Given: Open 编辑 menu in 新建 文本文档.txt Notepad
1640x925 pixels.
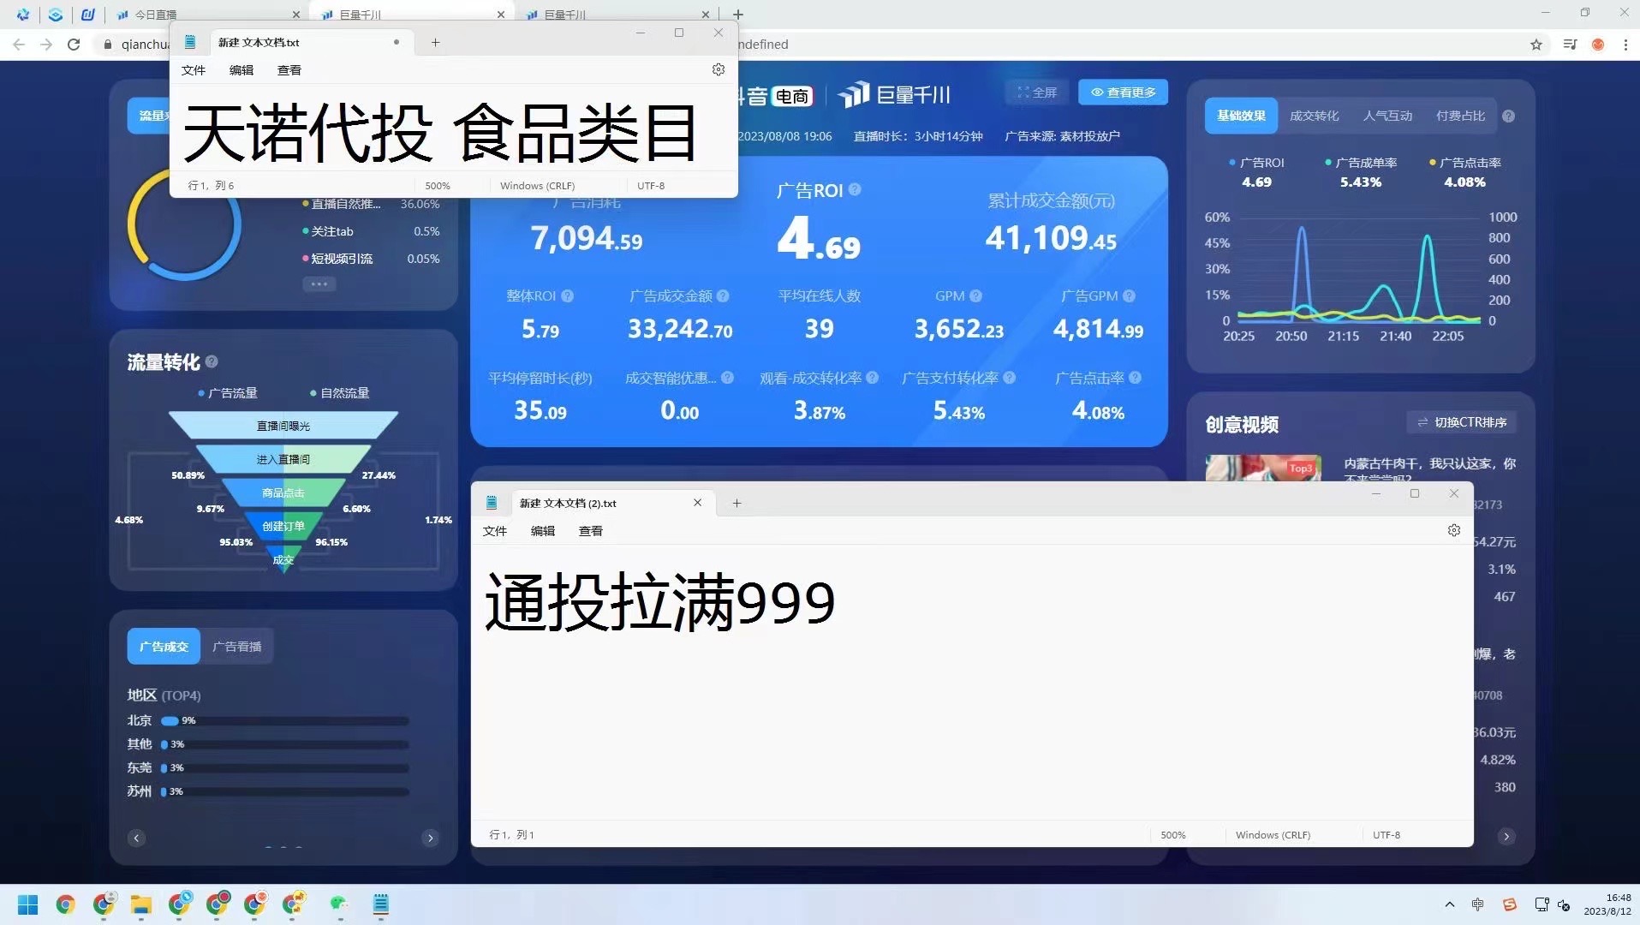Looking at the screenshot, I should [x=242, y=70].
